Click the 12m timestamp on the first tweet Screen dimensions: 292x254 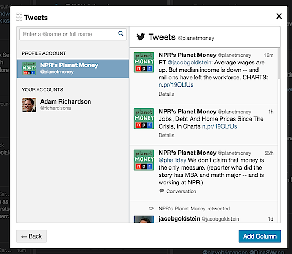pyautogui.click(x=269, y=55)
